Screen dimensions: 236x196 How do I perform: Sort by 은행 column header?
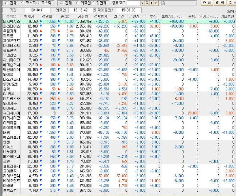pos(191,16)
